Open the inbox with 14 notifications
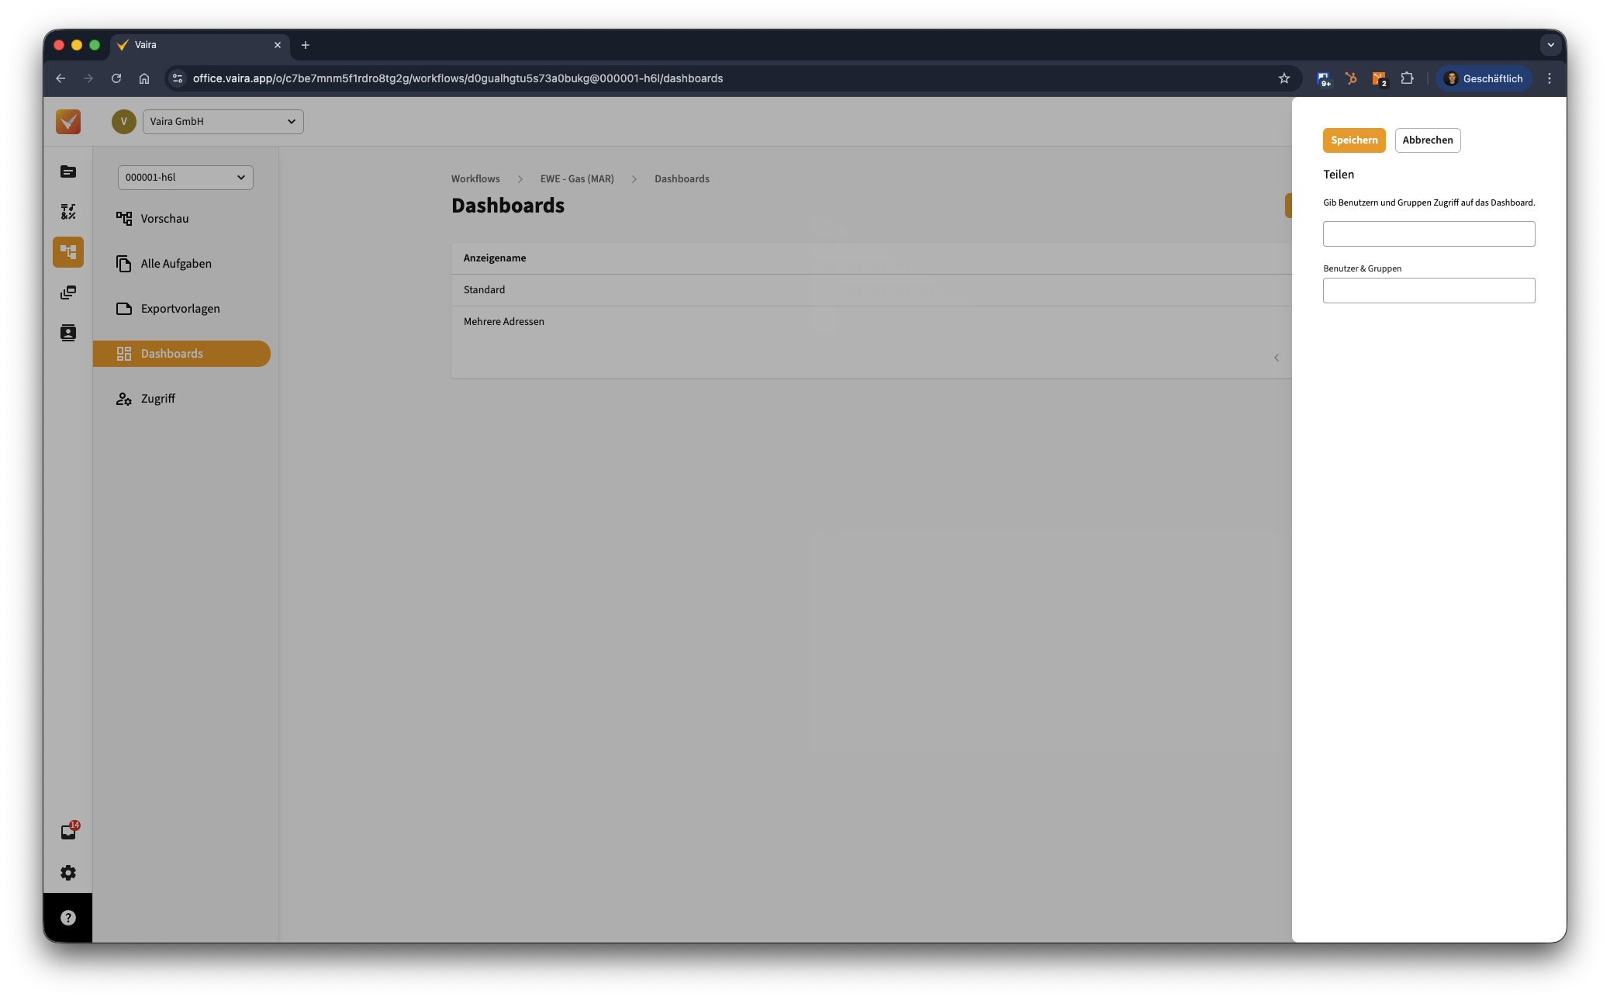The height and width of the screenshot is (1000, 1610). click(68, 832)
